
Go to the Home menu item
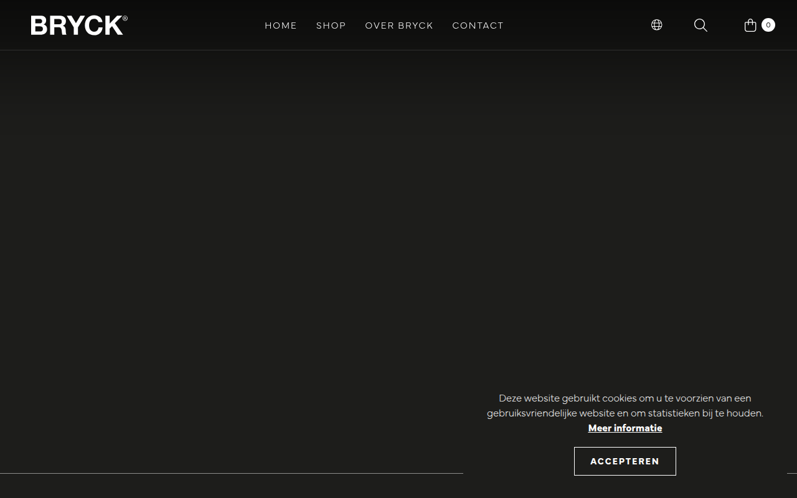pos(281,26)
